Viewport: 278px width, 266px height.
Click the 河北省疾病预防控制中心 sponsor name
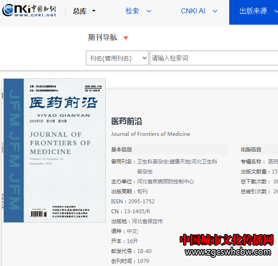coord(165,182)
